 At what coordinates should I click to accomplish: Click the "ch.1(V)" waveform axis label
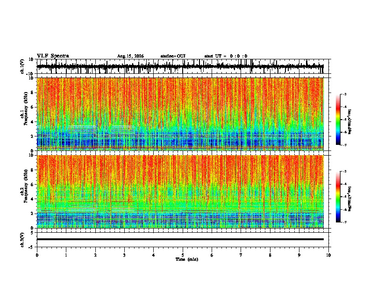click(x=22, y=66)
